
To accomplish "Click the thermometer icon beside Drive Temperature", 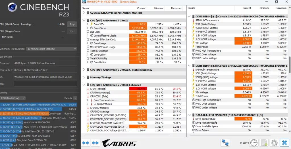I will [x=193, y=119].
